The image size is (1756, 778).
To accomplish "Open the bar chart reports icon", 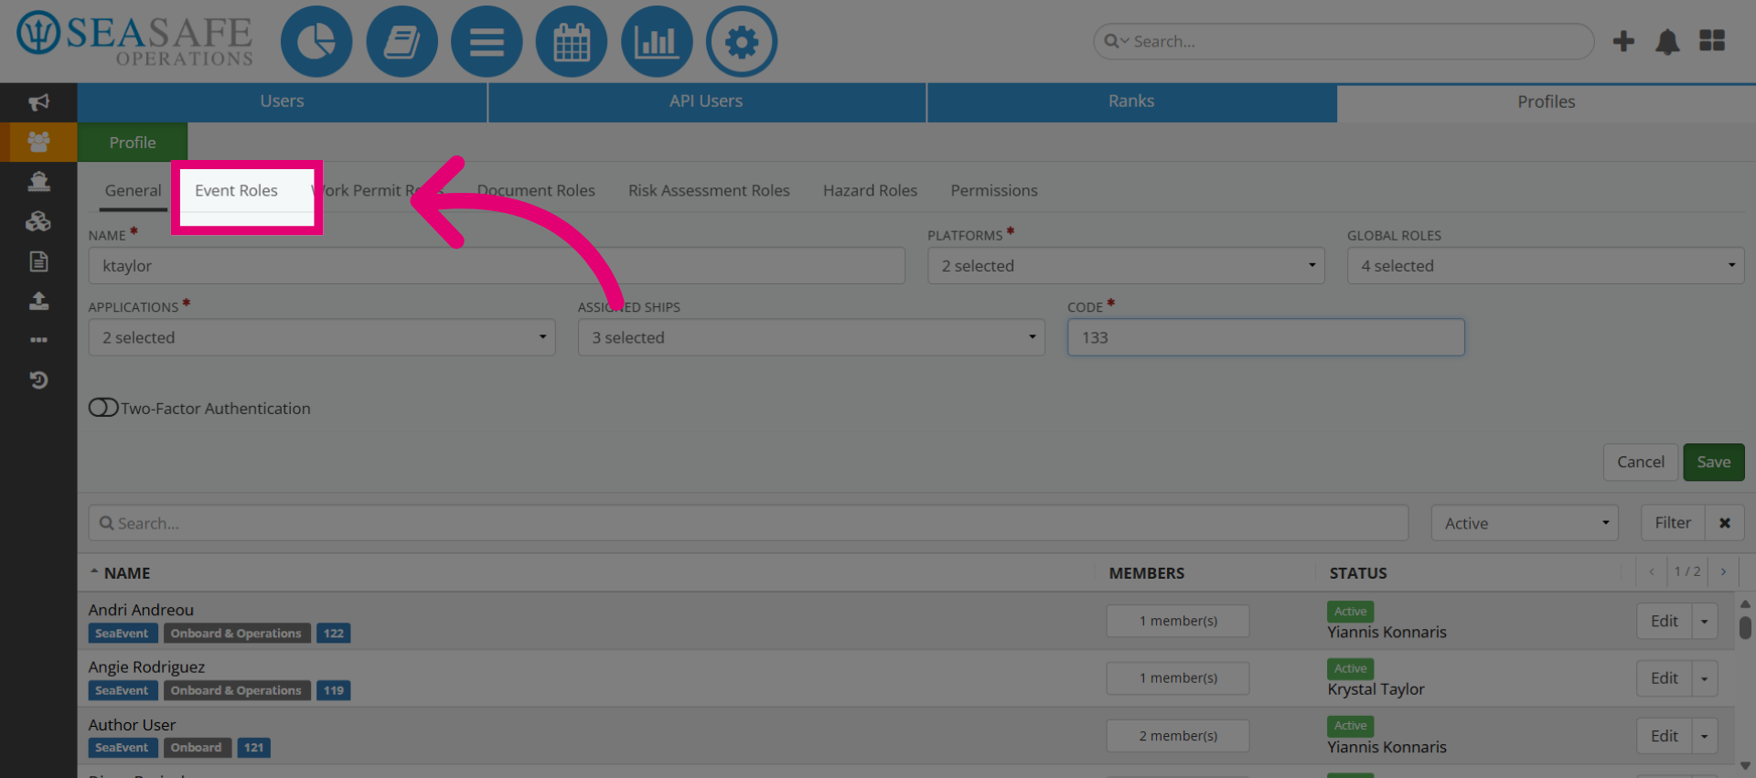I will click(x=657, y=42).
